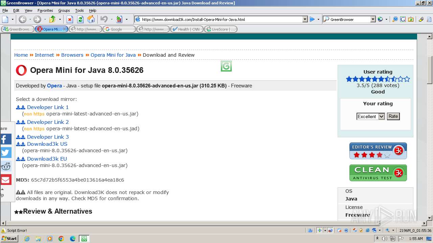Click the floating green G icon

(226, 66)
